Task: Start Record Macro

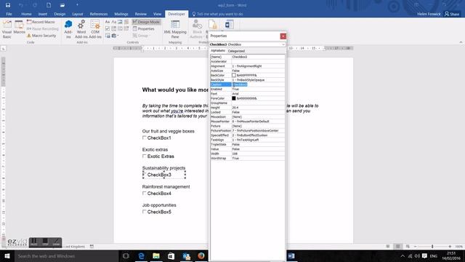Action: click(41, 22)
